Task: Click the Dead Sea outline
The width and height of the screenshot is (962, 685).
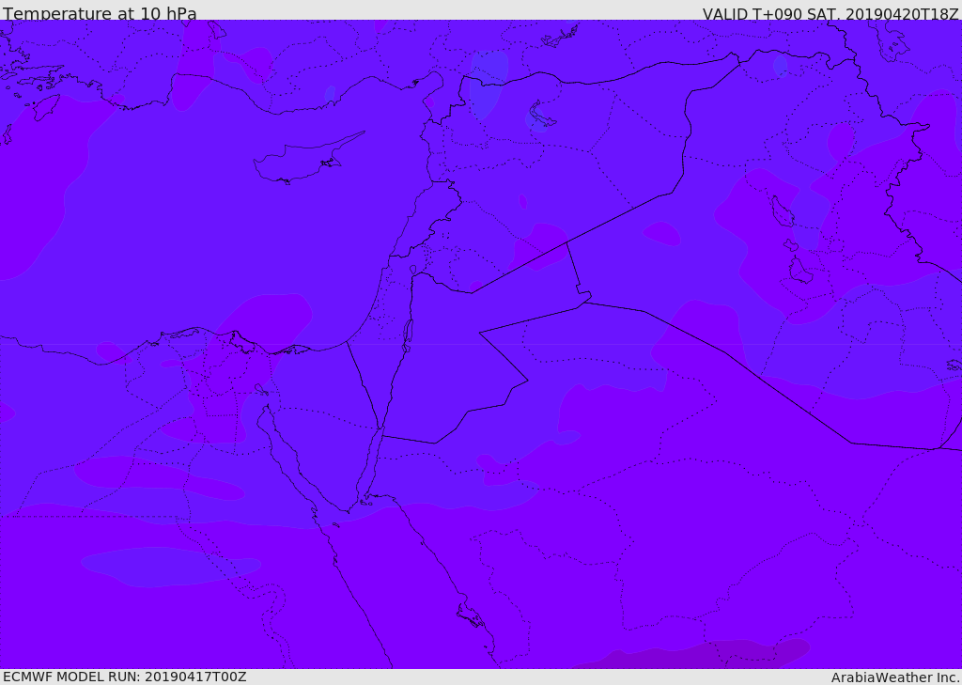Action: pos(408,333)
